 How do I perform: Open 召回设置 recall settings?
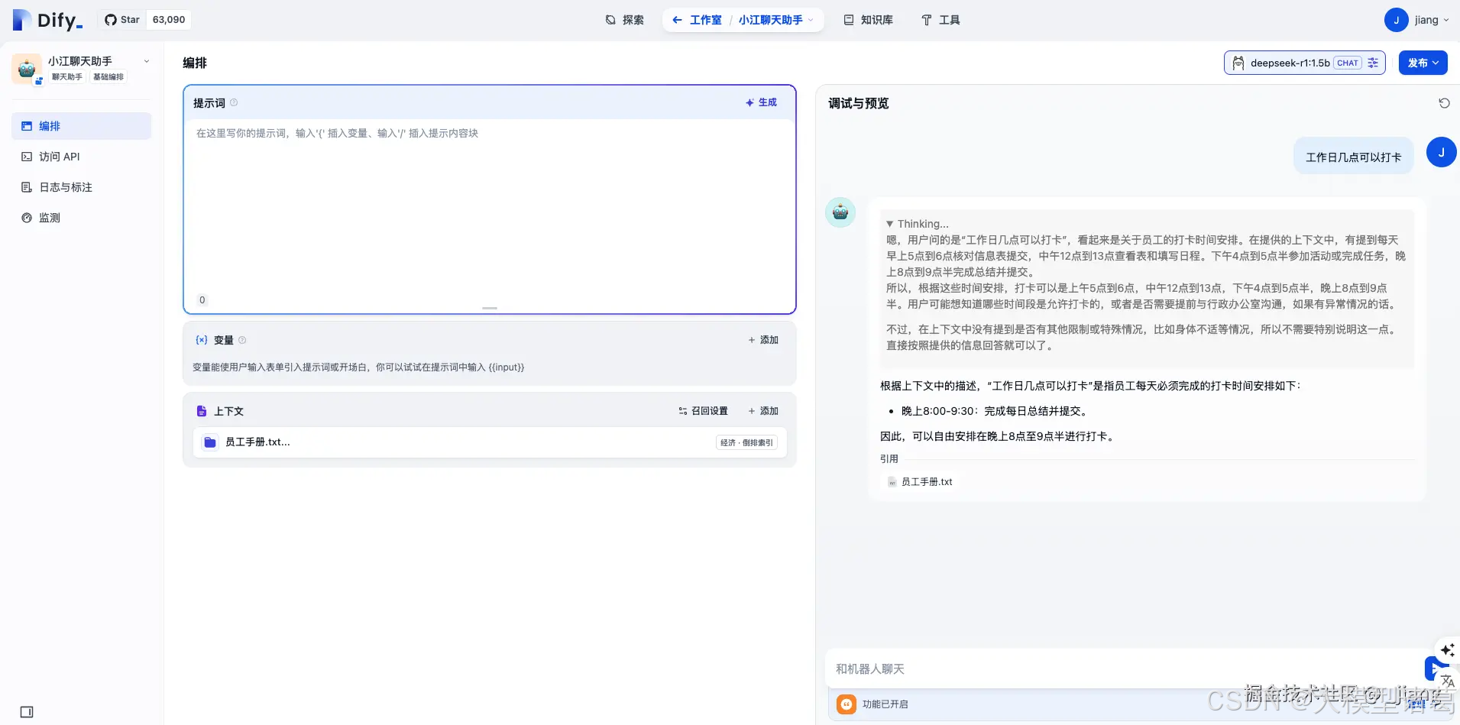[703, 410]
